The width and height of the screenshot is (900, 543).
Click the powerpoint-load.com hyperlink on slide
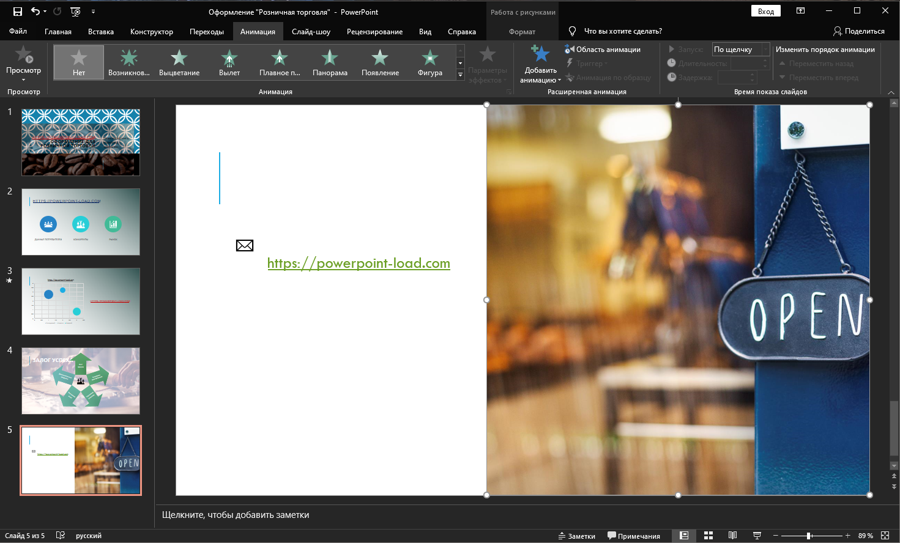pos(359,264)
